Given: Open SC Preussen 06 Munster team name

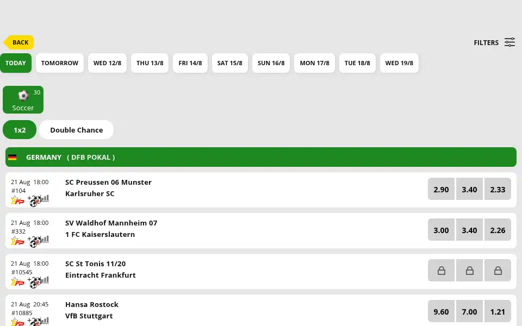Looking at the screenshot, I should (x=108, y=183).
